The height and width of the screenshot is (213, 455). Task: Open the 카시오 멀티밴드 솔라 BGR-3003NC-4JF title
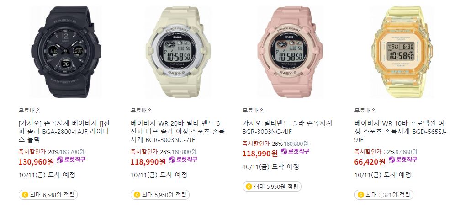[x=287, y=127]
